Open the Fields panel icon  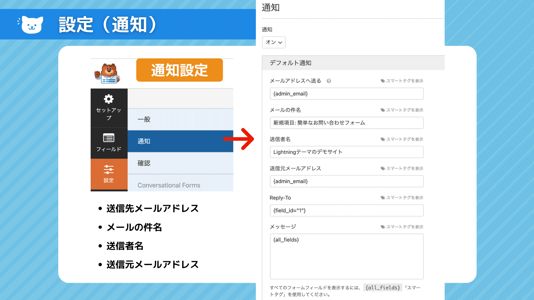(108, 138)
